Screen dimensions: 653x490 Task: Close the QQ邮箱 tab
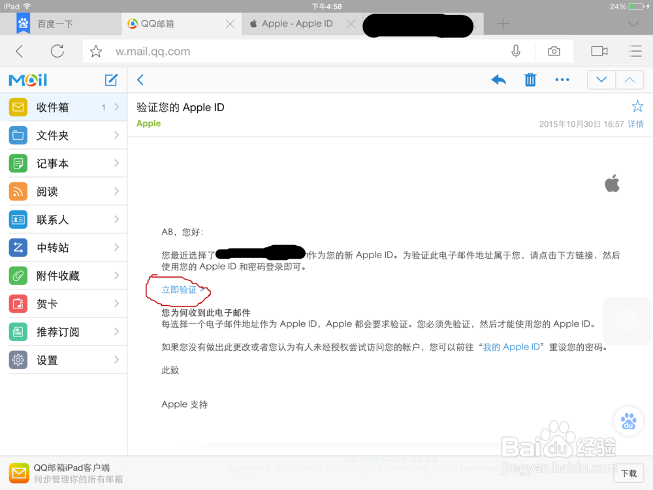tap(230, 24)
